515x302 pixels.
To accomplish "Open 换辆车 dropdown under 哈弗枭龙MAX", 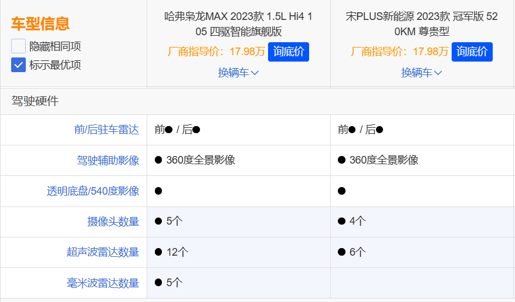I will click(239, 73).
